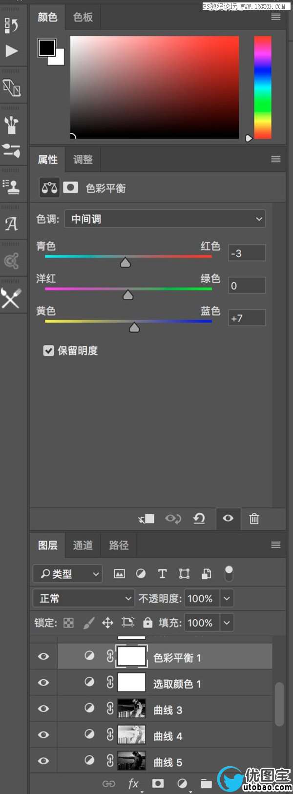Hide the 曲线 3 layer
The height and width of the screenshot is (794, 293).
(43, 709)
